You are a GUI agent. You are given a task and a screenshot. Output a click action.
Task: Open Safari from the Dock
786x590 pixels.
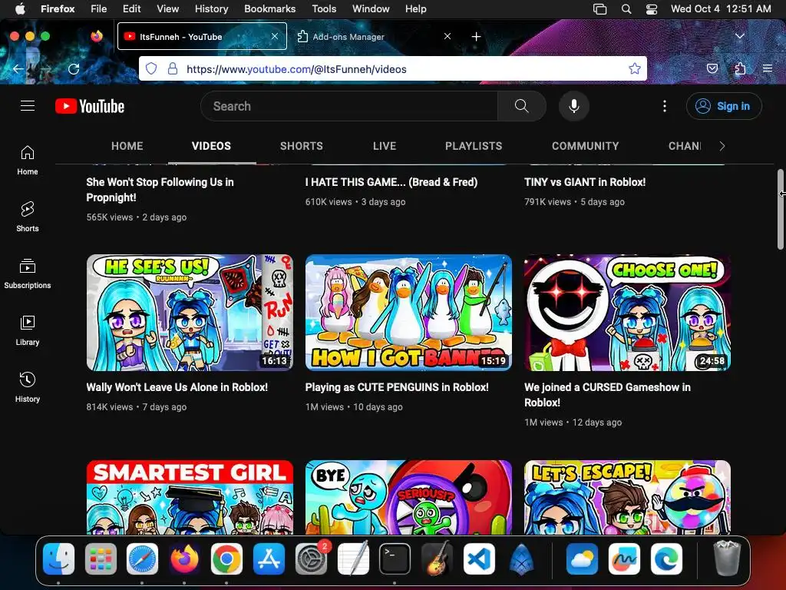(x=142, y=559)
